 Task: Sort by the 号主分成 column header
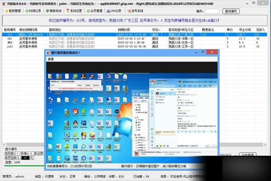(x=245, y=30)
